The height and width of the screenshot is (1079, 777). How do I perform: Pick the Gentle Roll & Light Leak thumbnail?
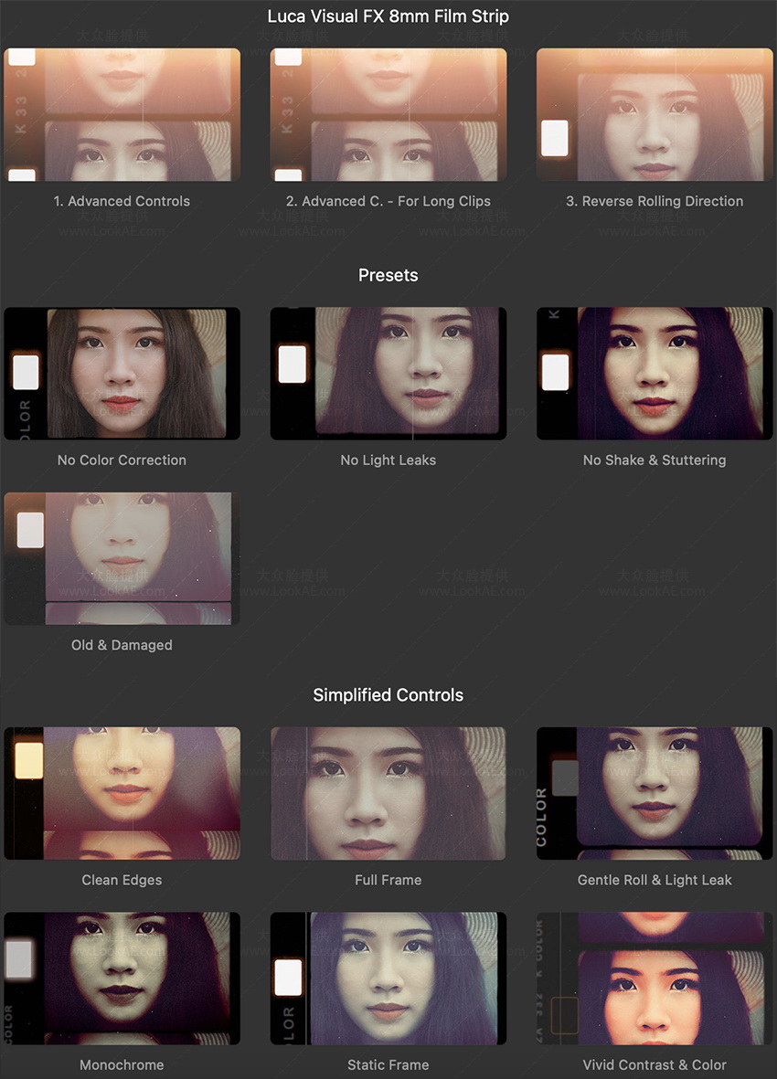655,793
